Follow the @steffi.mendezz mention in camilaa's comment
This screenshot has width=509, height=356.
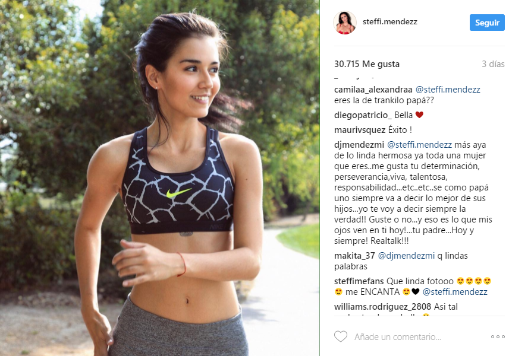point(448,90)
